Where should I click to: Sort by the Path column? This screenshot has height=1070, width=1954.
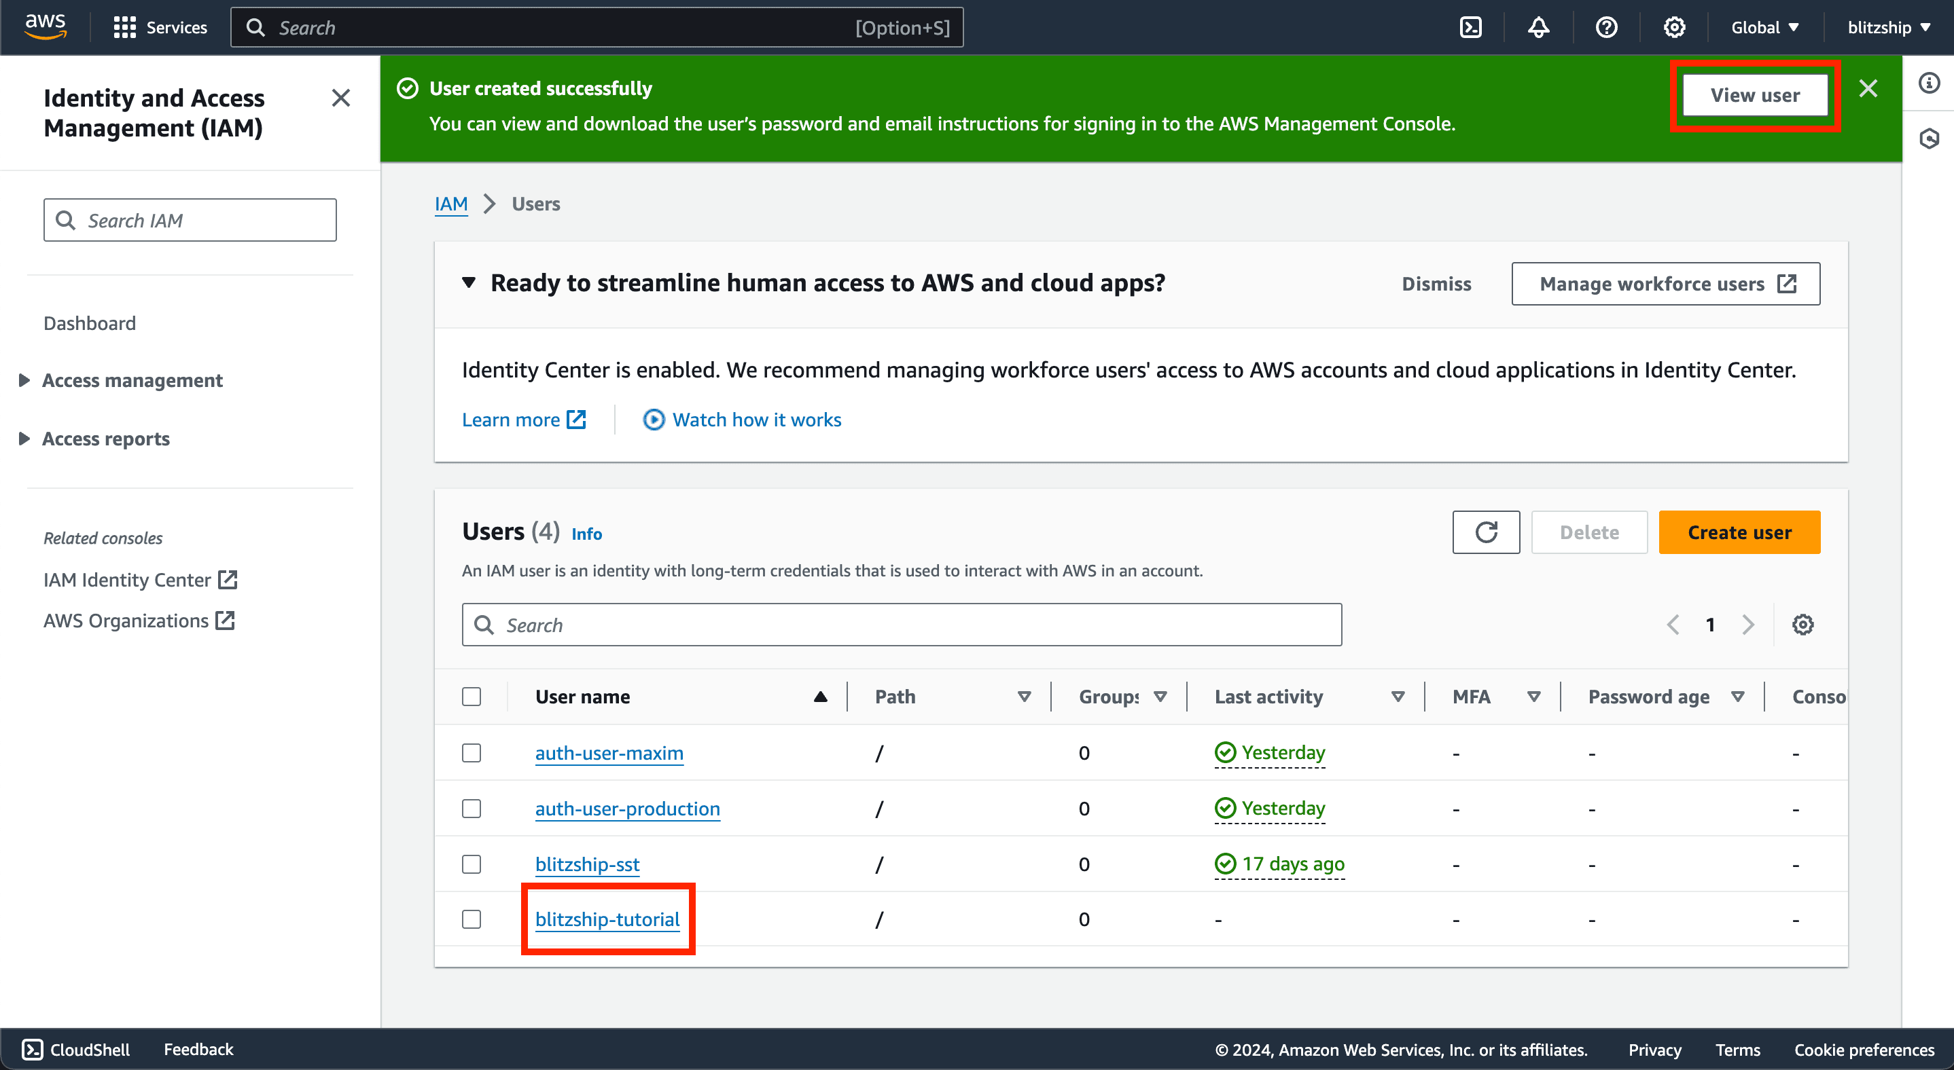(1024, 697)
